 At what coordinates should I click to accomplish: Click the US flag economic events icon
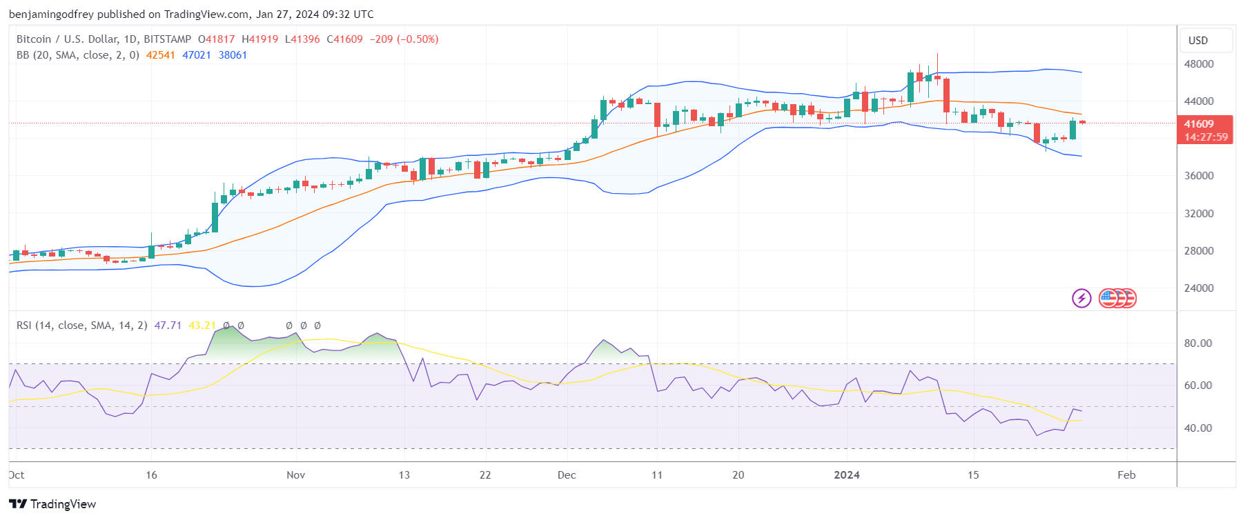click(x=1109, y=298)
